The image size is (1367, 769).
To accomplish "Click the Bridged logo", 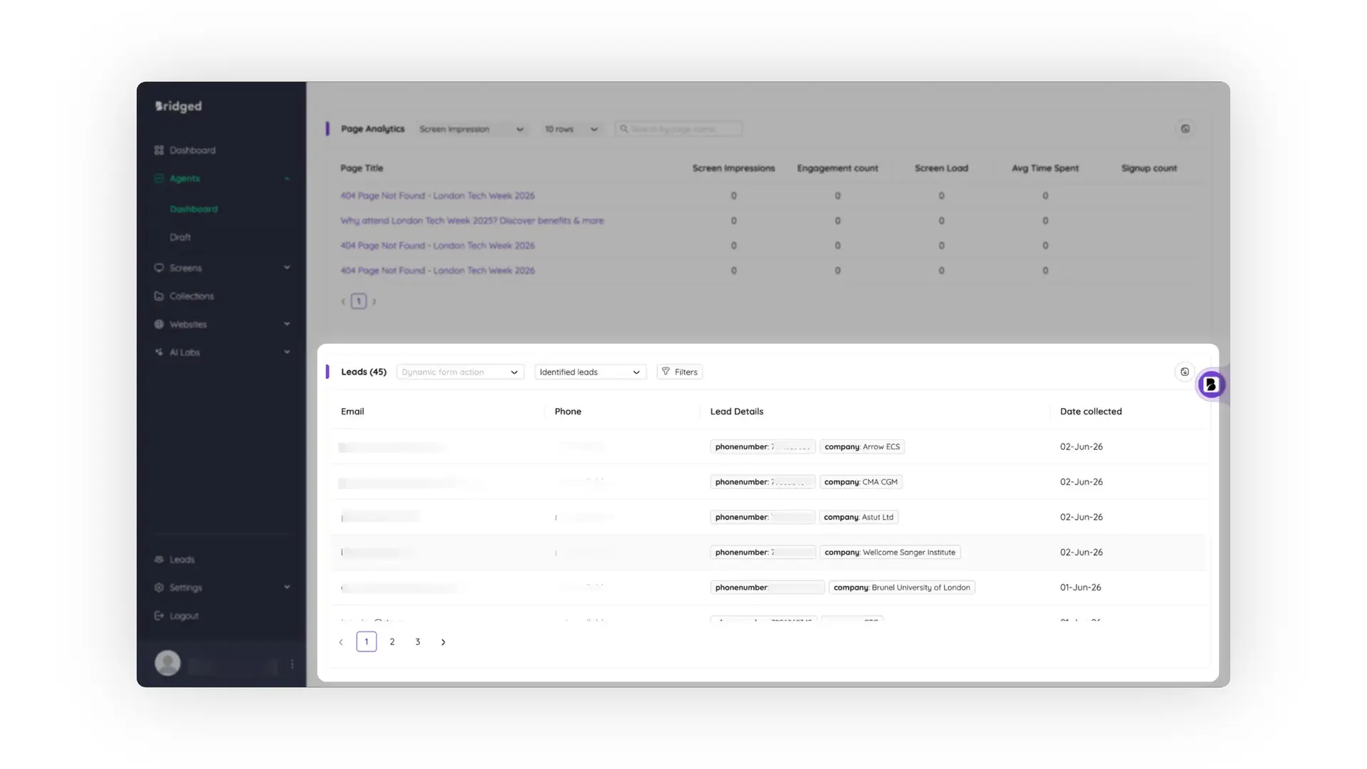I will point(179,106).
